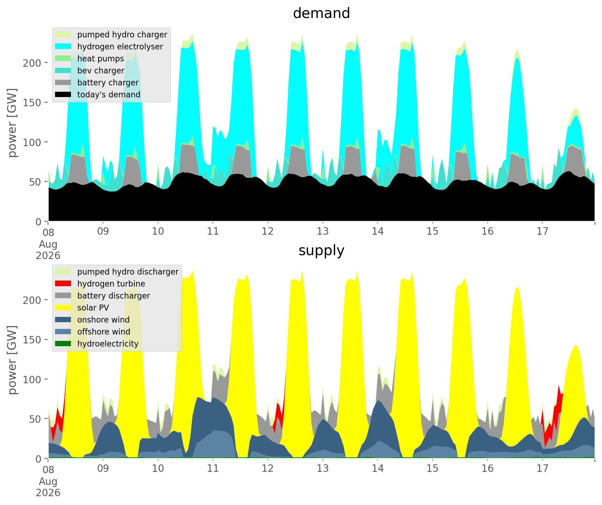Image resolution: width=602 pixels, height=505 pixels.
Task: Select the "bev charger" legend text
Action: [x=101, y=71]
